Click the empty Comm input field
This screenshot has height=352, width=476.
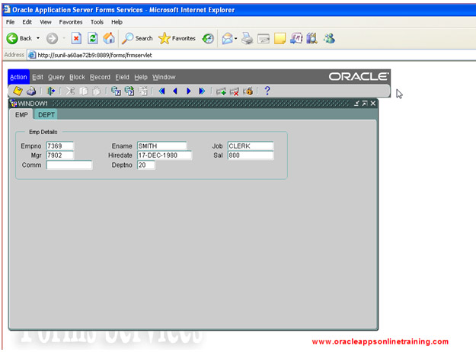[x=69, y=165]
